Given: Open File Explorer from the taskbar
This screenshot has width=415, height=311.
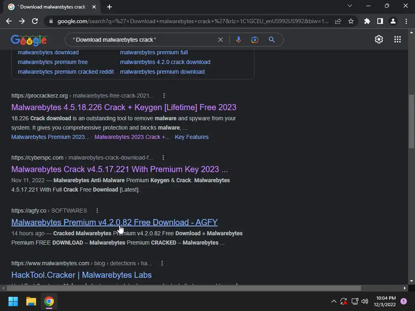Looking at the screenshot, I should (31, 301).
